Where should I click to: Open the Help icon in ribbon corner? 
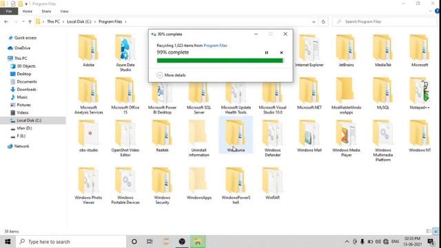tap(438, 11)
